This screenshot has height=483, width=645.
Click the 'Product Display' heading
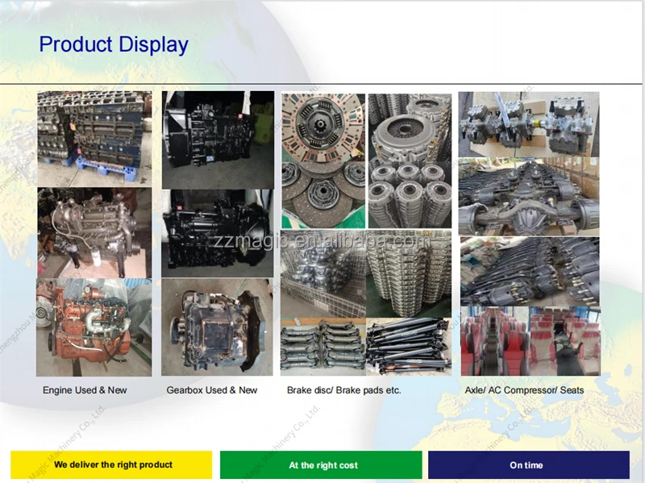coord(114,44)
